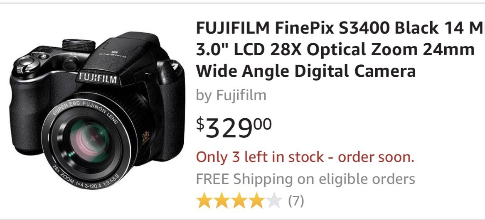This screenshot has height=220, width=485.
Task: Click the first gold rating star
Action: pyautogui.click(x=204, y=201)
